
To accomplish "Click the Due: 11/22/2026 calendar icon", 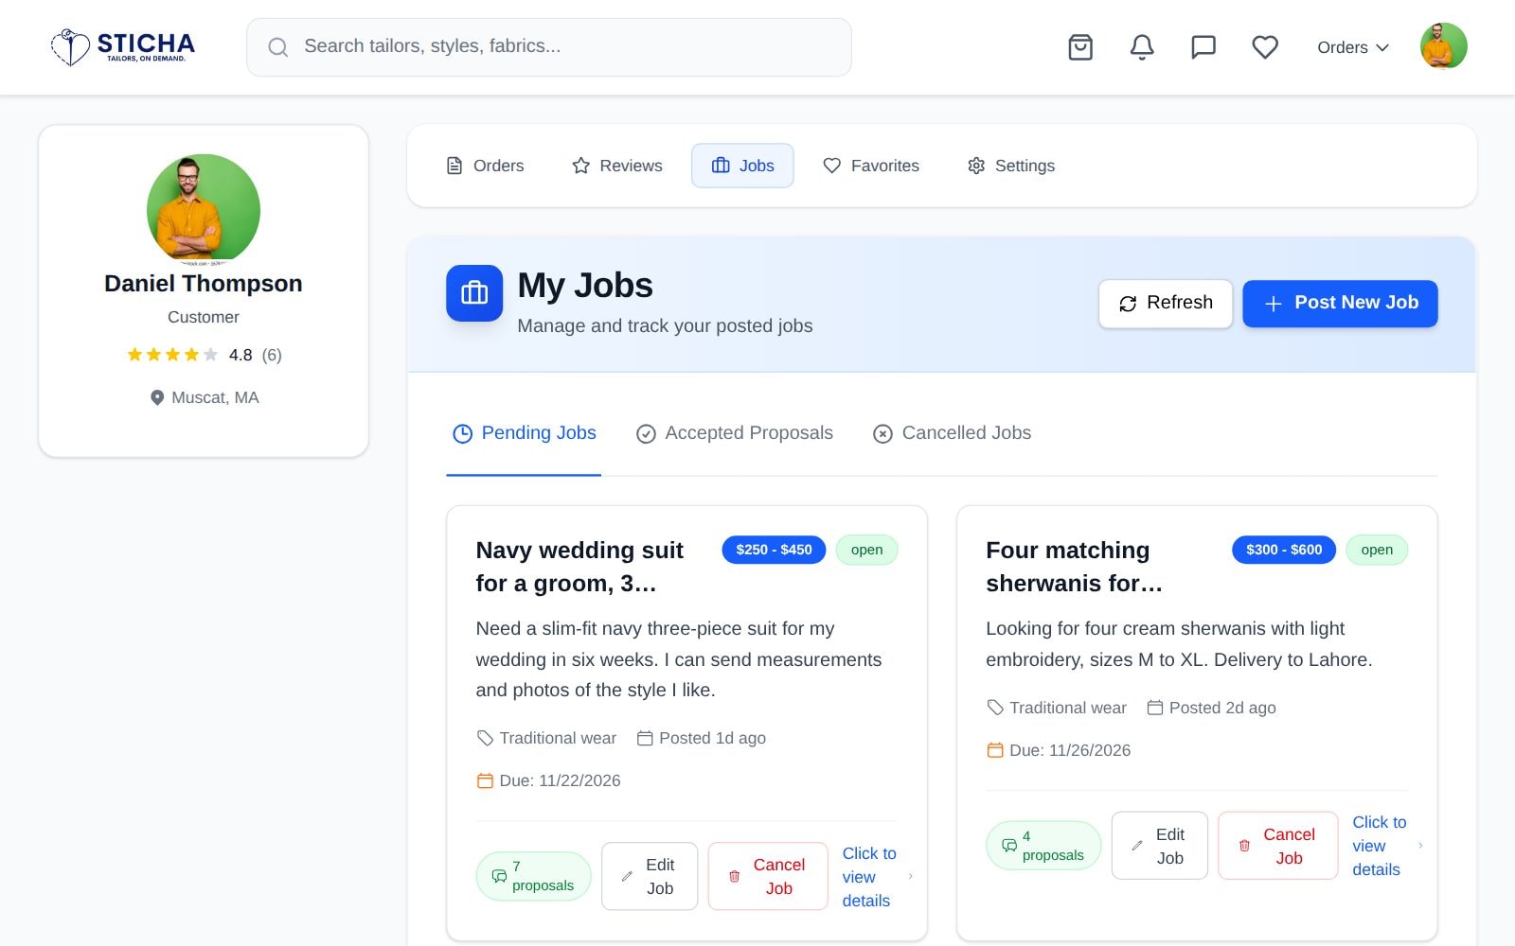I will click(x=485, y=781).
